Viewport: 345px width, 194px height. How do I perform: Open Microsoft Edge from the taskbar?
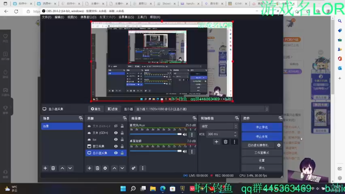pyautogui.click(x=163, y=188)
